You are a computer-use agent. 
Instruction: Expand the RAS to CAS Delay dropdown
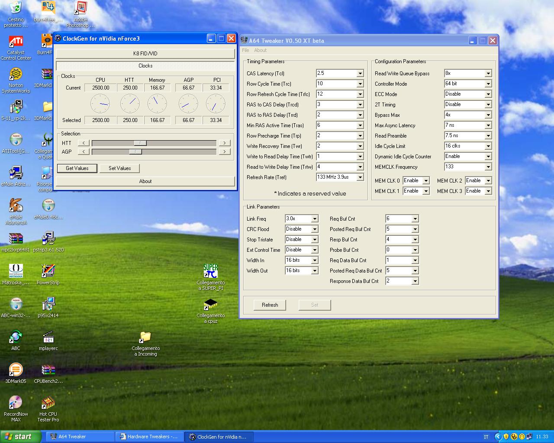360,105
